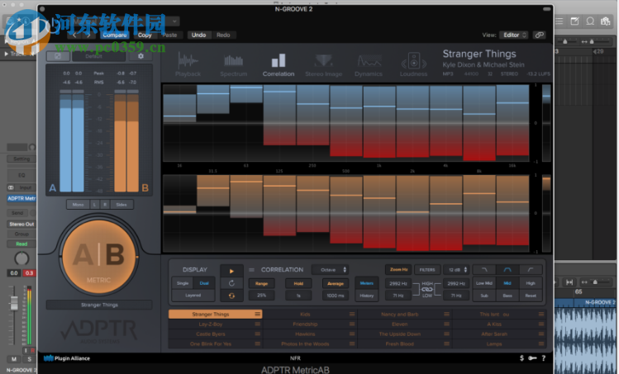Select Dual display mode
Screen dimensions: 619x374
[x=204, y=283]
